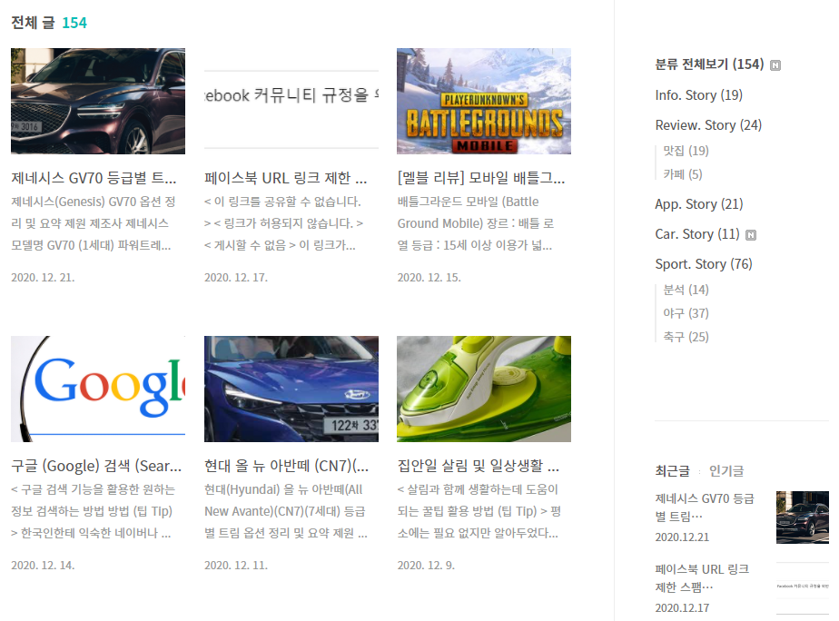The height and width of the screenshot is (621, 839).
Task: Click the date 2020. 12. 11.
Action: click(236, 566)
